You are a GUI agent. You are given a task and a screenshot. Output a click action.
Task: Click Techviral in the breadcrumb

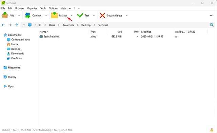pyautogui.click(x=103, y=25)
